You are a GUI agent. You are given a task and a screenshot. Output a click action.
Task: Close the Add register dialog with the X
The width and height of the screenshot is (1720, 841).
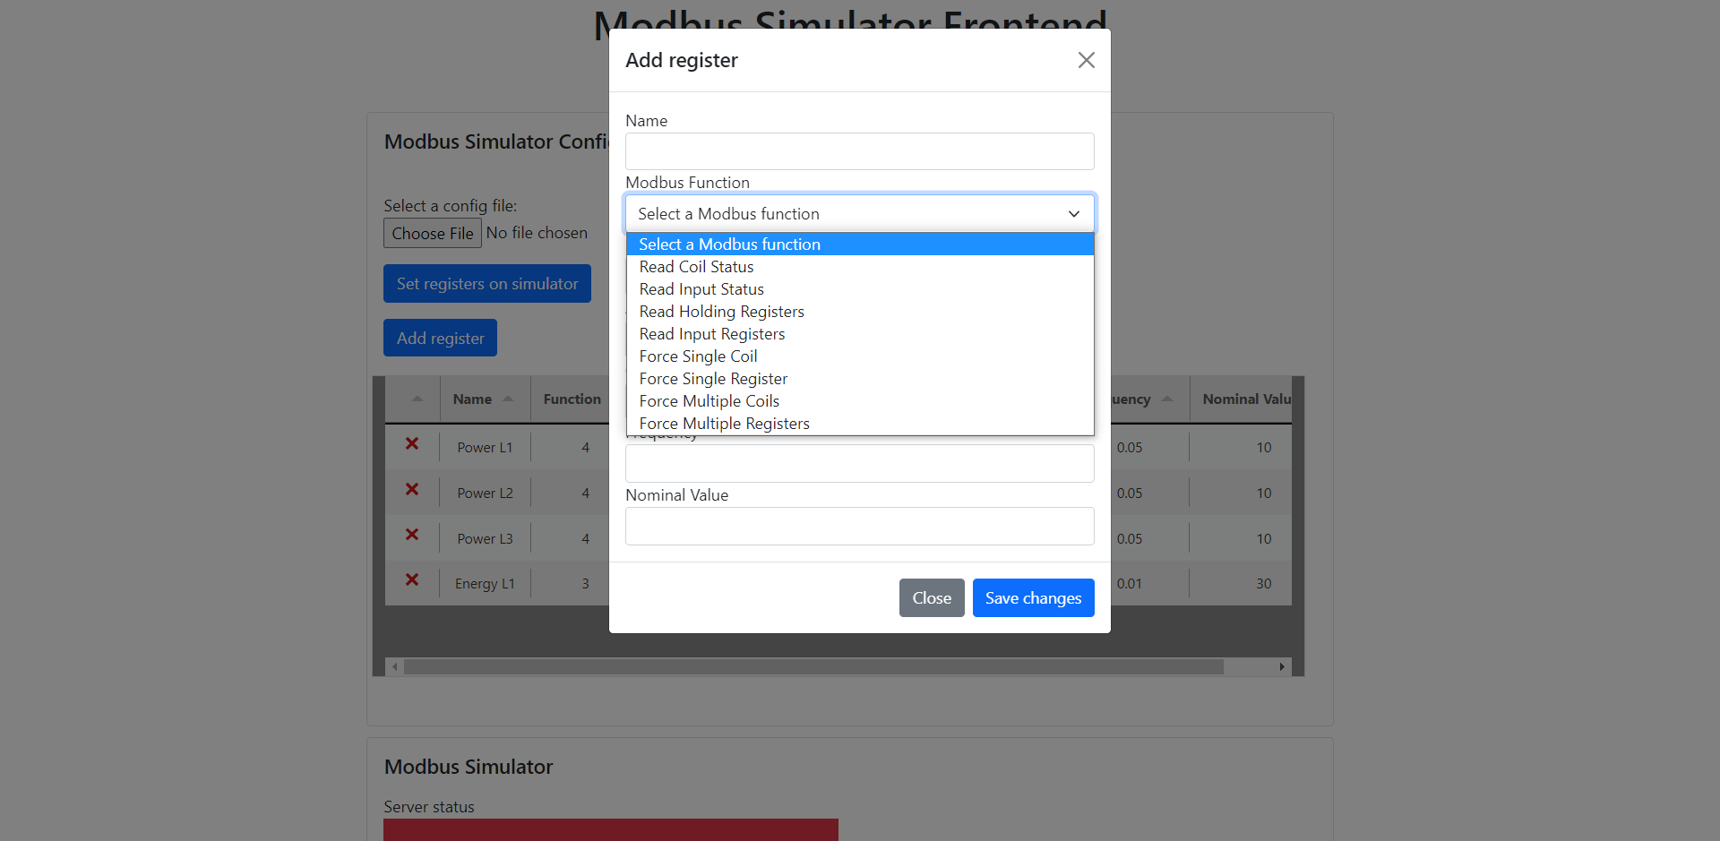1086,60
